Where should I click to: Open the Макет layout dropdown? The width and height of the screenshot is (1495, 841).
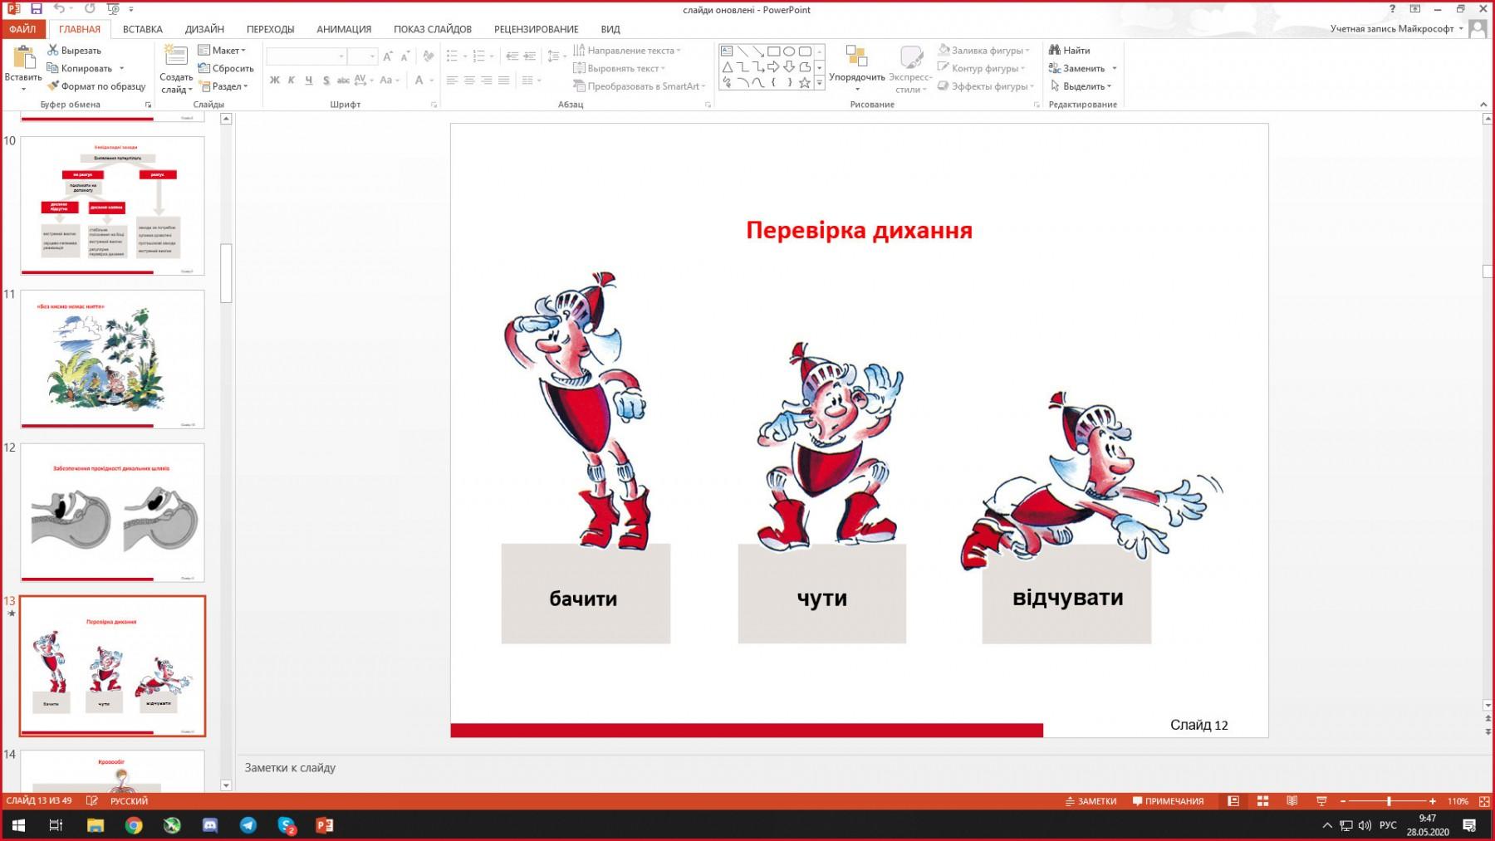tap(223, 50)
